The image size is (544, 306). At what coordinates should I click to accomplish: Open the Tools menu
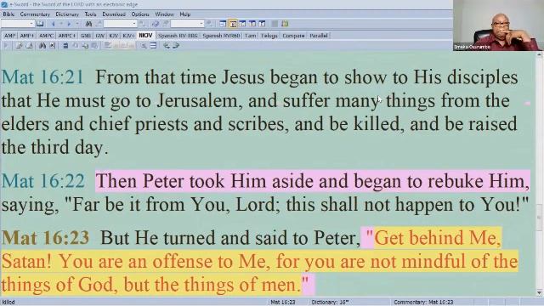[x=90, y=14]
